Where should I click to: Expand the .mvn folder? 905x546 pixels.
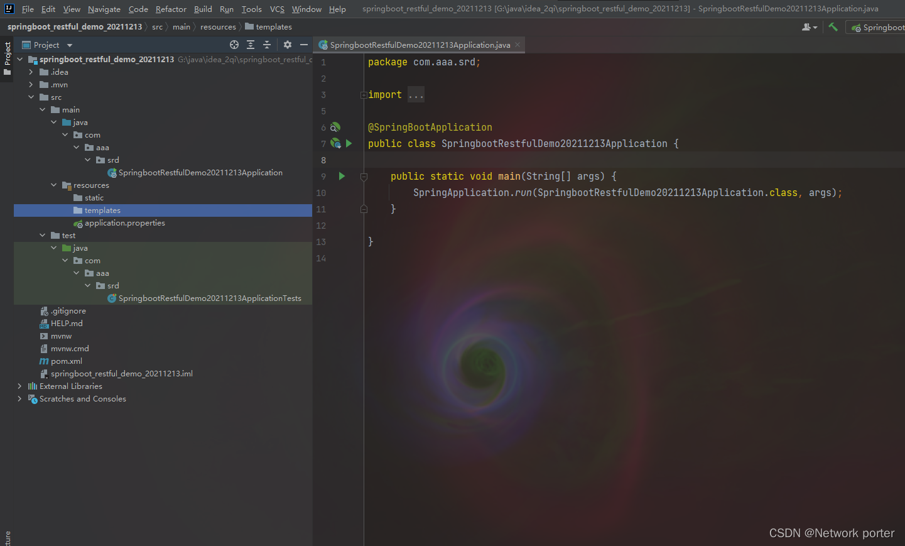[31, 84]
